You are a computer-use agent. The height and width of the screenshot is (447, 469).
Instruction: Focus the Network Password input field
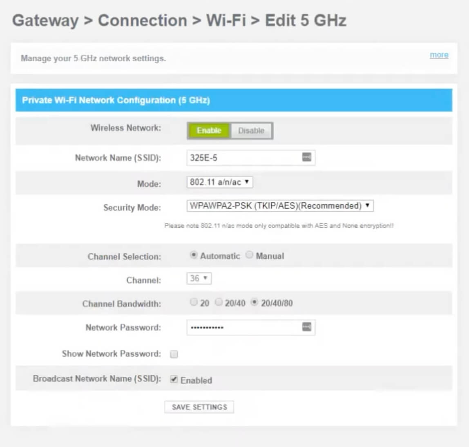[x=243, y=327]
